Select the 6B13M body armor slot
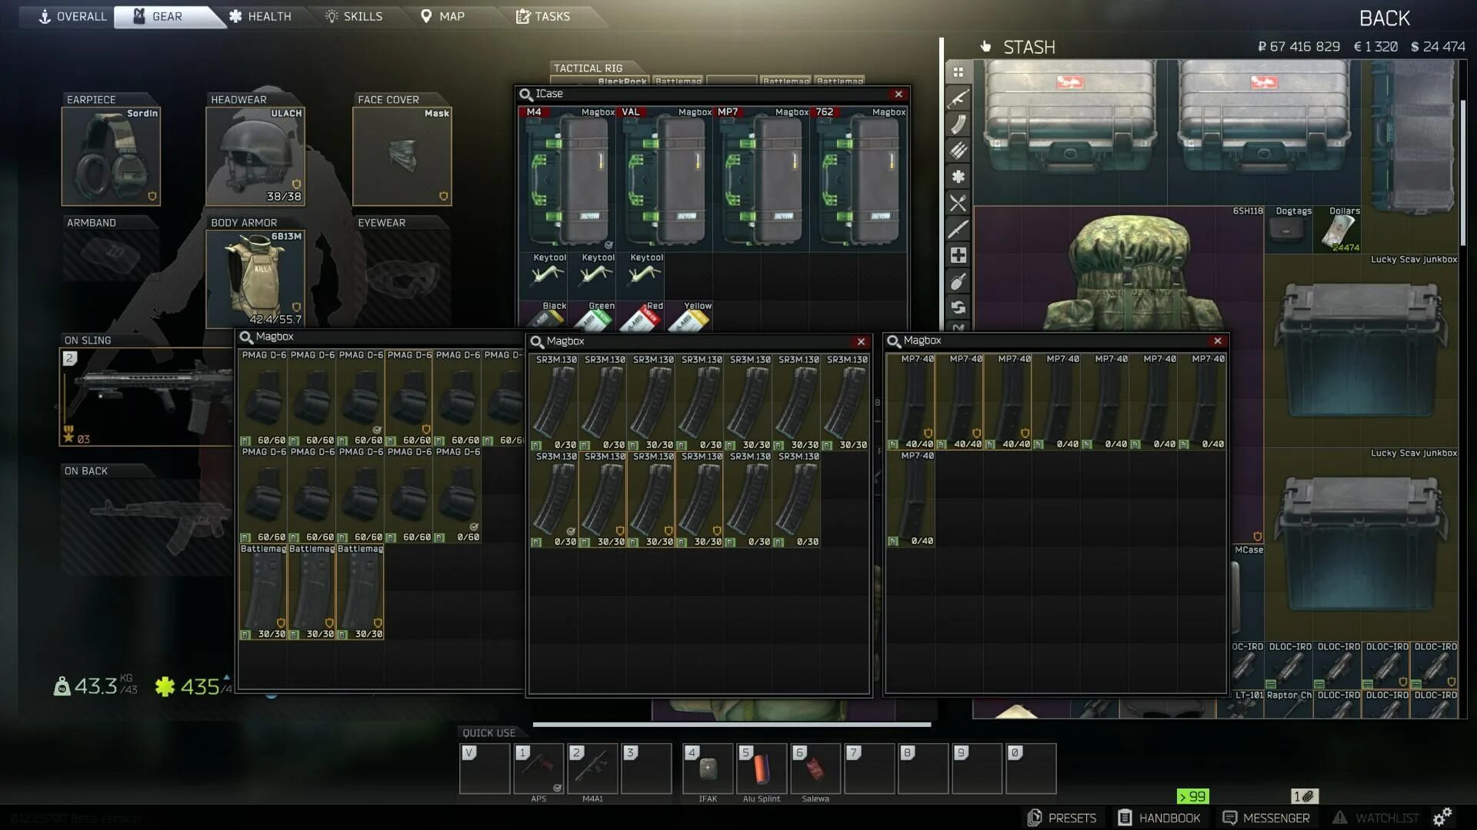Screen dimensions: 1477x830 255,279
